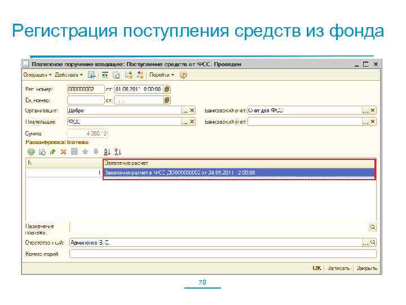The width and height of the screenshot is (406, 305).
Task: Open calendar for Рег. номер date
Action: (167, 89)
